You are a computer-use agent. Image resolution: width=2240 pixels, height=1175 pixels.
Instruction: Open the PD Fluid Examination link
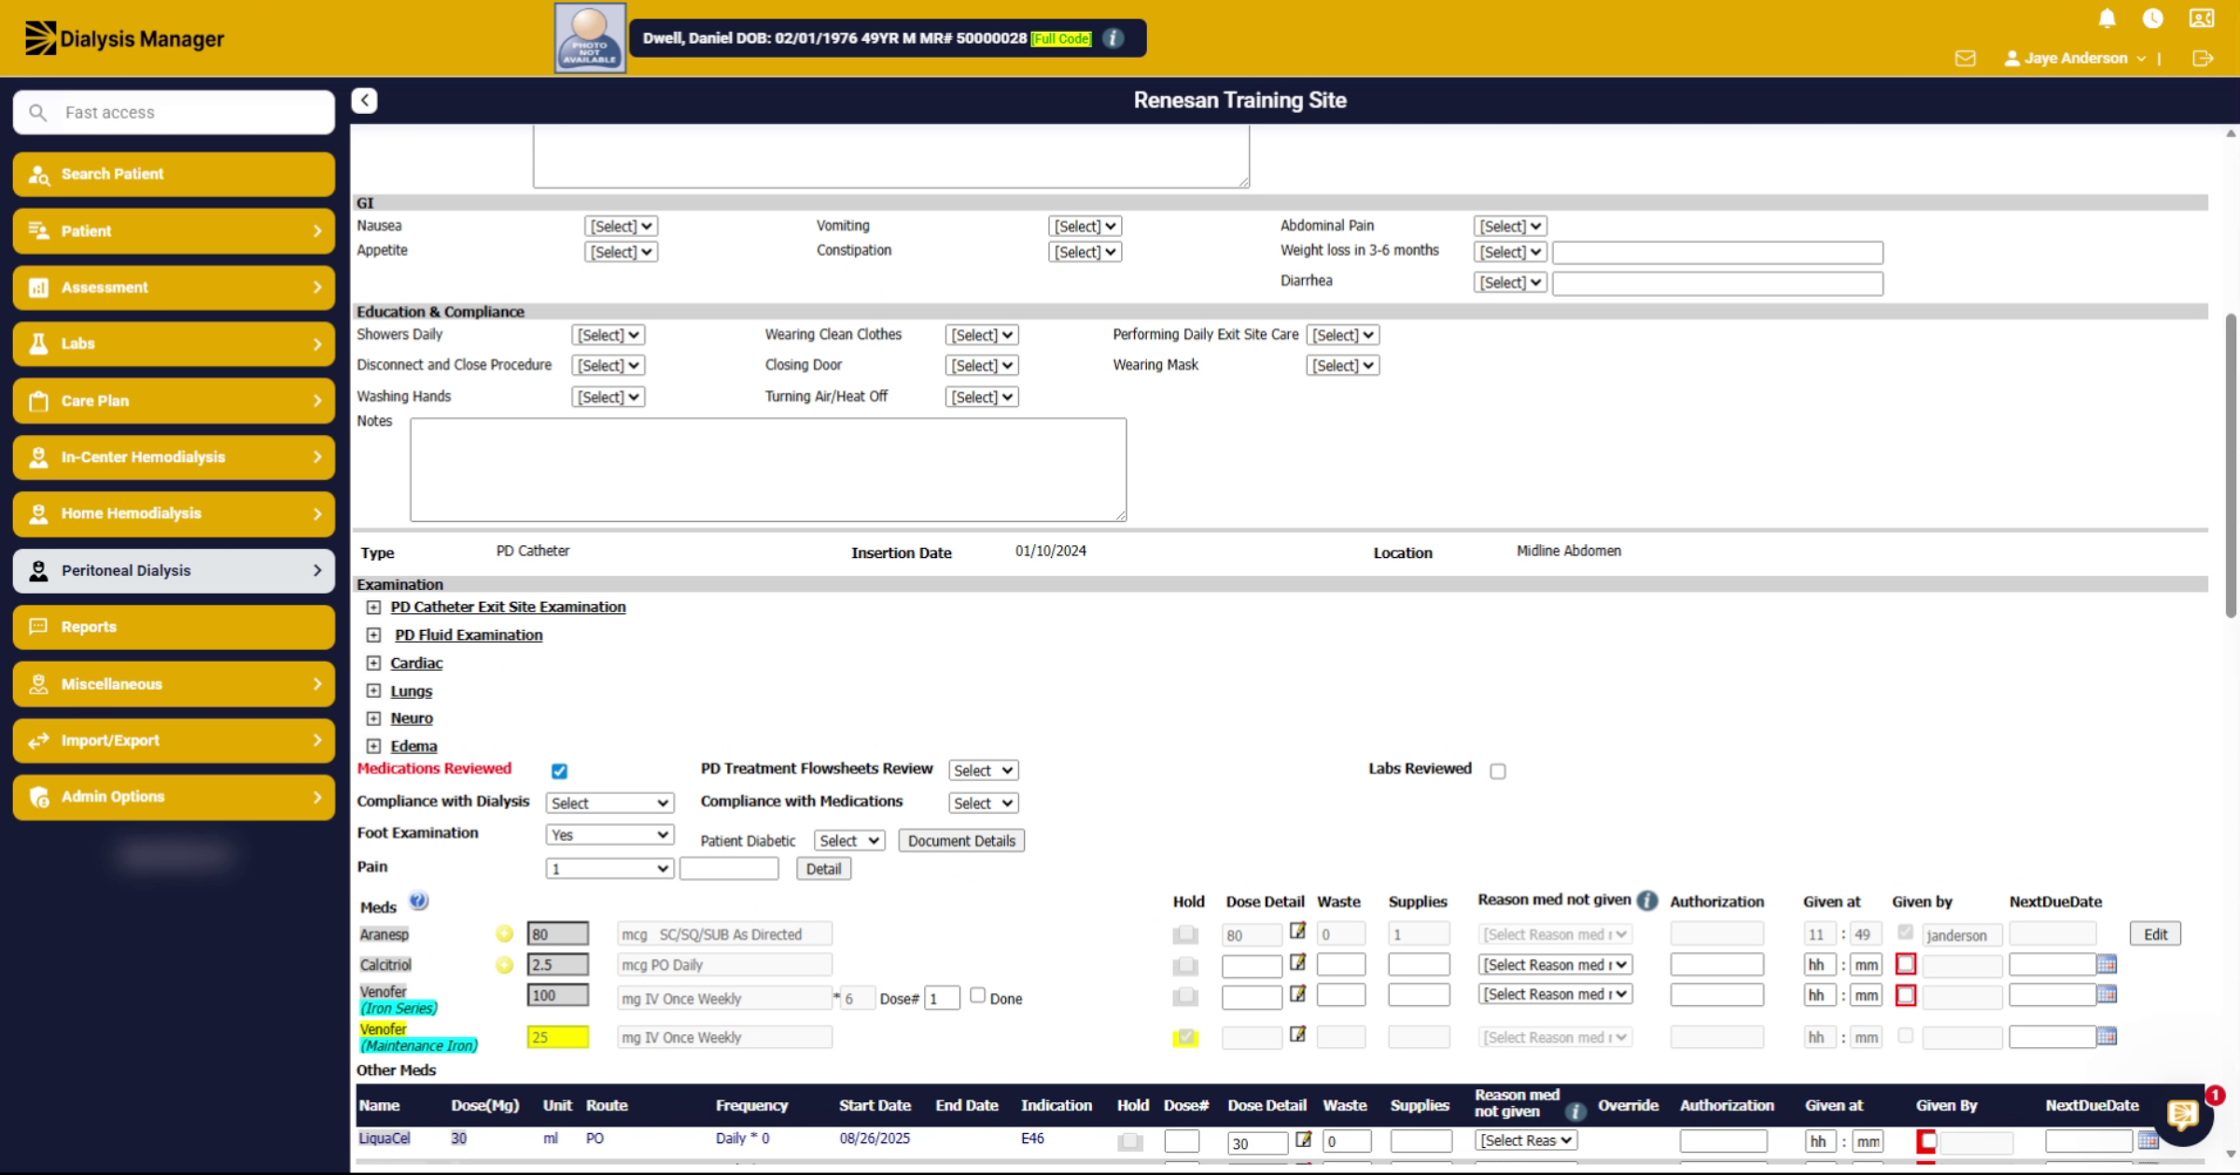click(469, 635)
